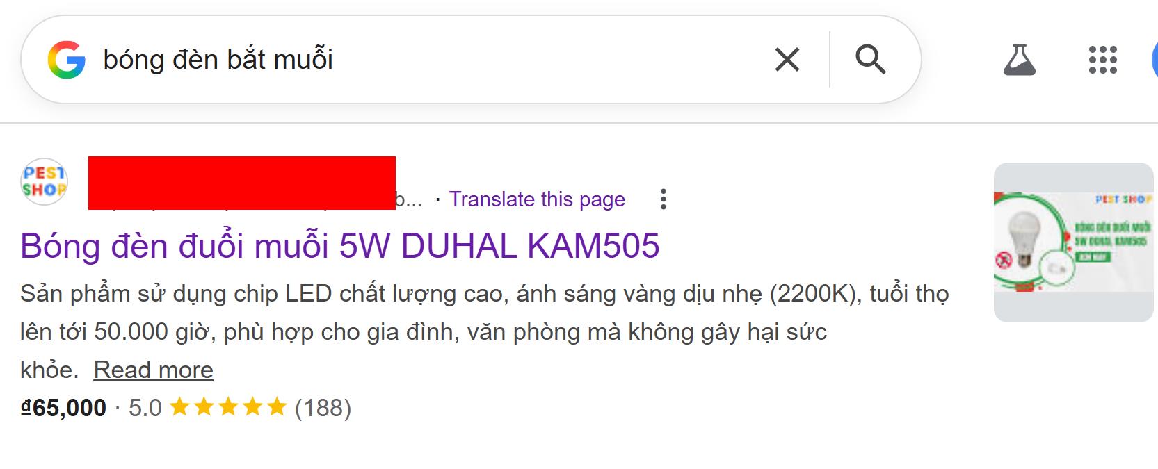1158x469 pixels.
Task: Select 'Translate this page' link
Action: tap(537, 199)
